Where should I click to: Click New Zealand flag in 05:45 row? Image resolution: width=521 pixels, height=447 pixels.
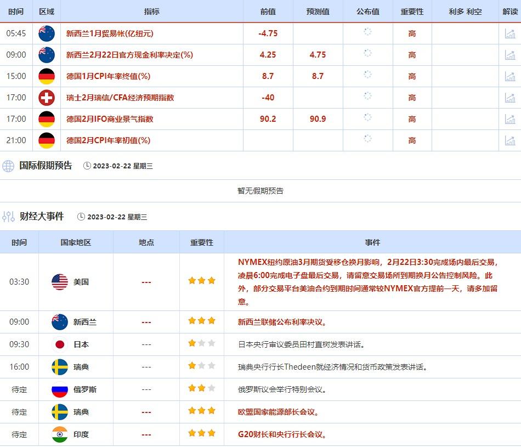47,33
